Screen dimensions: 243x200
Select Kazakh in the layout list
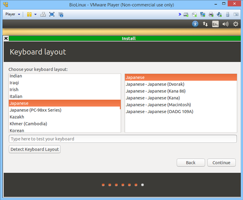[65, 117]
